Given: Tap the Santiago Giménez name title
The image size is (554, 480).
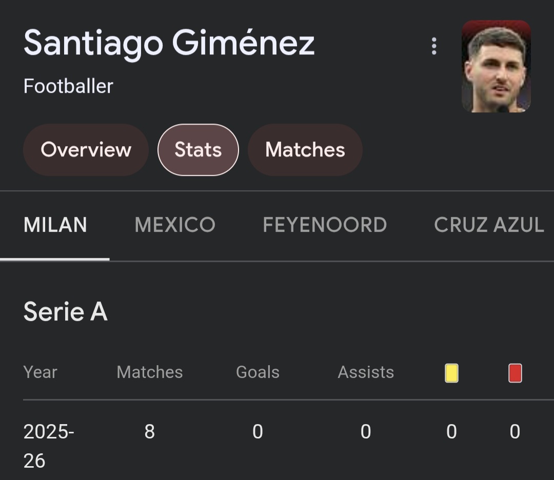Looking at the screenshot, I should [169, 43].
